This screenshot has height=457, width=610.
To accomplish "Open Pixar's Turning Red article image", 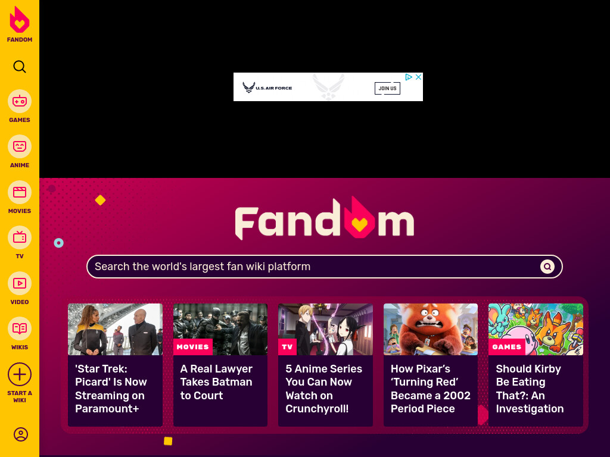I will coord(431,330).
